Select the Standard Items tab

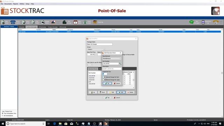(93, 69)
